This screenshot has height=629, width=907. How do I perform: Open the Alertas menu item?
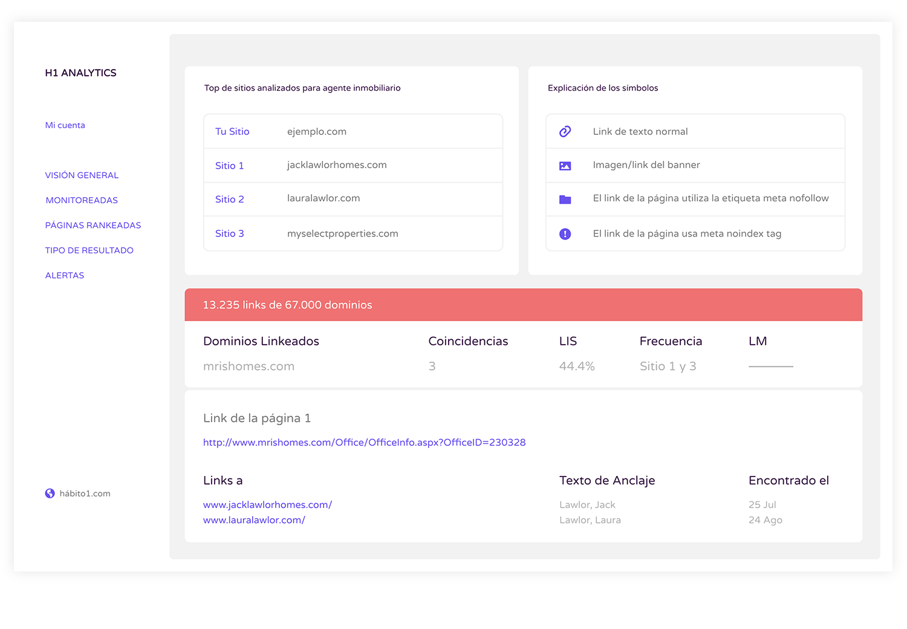tap(65, 276)
